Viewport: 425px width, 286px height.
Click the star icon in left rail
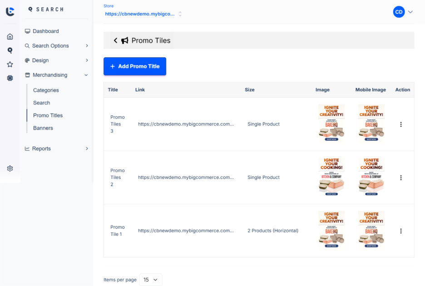point(10,64)
